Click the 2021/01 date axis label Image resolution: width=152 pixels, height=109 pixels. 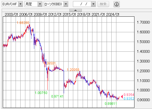pos(98,14)
